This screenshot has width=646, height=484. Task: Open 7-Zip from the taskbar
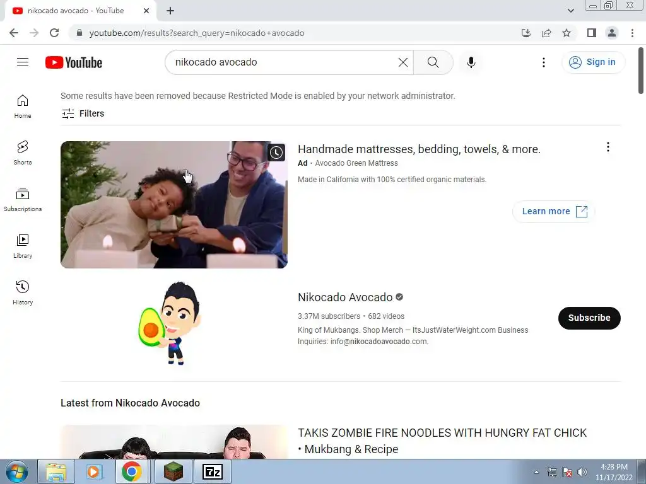[x=213, y=471]
